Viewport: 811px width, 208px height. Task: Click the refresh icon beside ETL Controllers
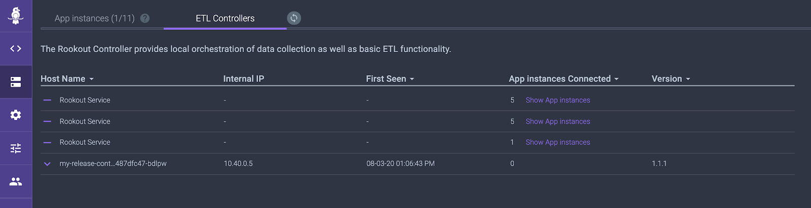pos(294,18)
